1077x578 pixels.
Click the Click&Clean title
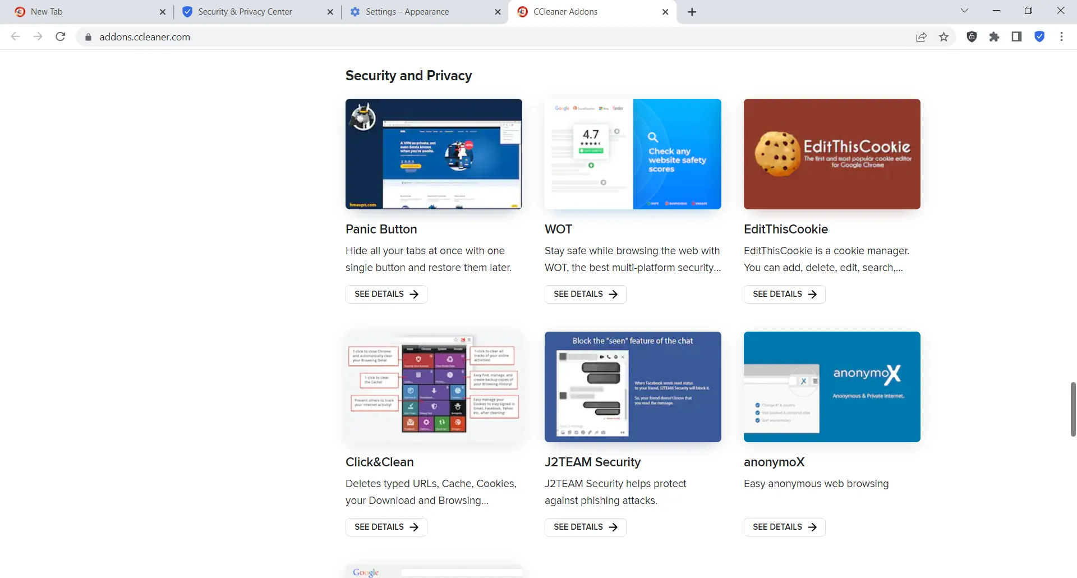pyautogui.click(x=380, y=462)
